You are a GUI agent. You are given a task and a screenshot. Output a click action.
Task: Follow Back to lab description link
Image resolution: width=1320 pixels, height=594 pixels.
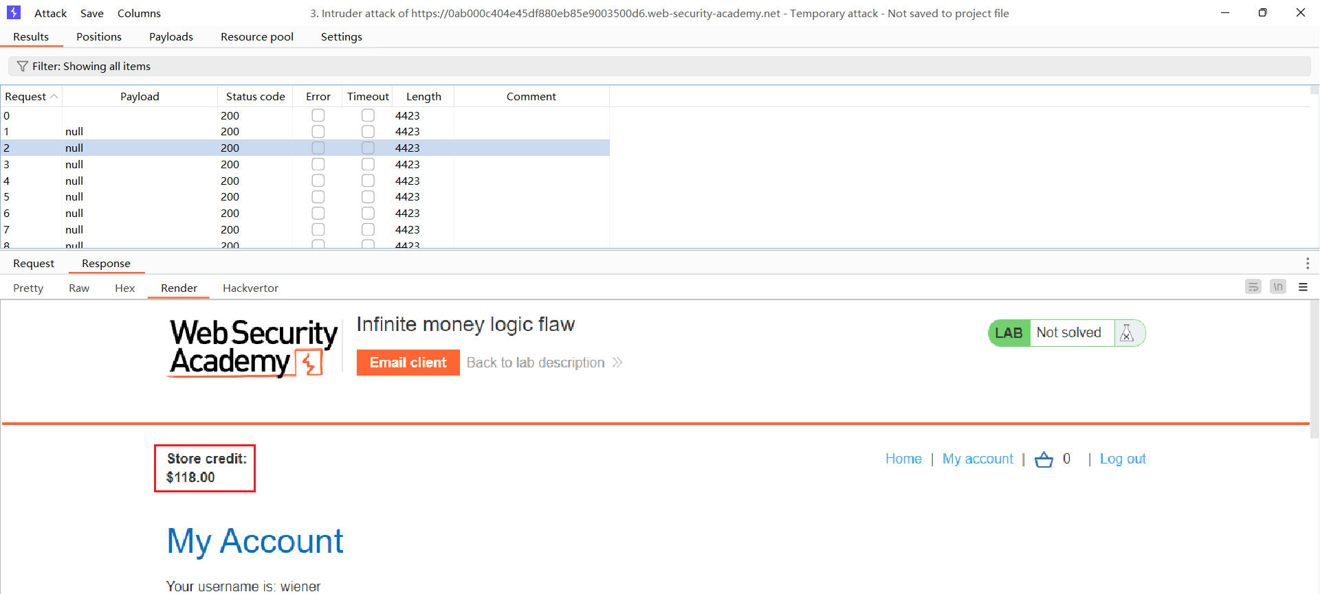point(544,363)
